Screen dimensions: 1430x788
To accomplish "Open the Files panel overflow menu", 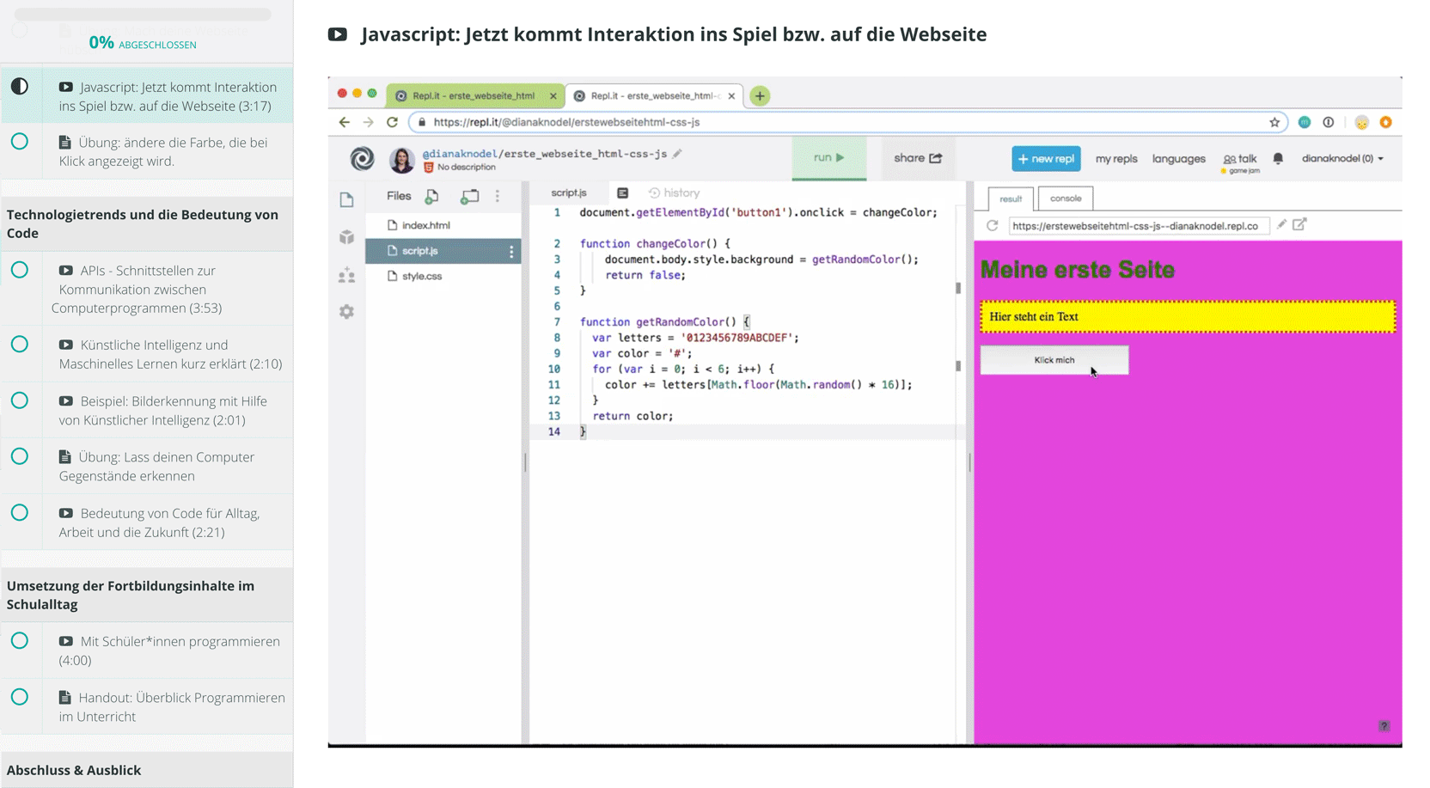I will (498, 196).
